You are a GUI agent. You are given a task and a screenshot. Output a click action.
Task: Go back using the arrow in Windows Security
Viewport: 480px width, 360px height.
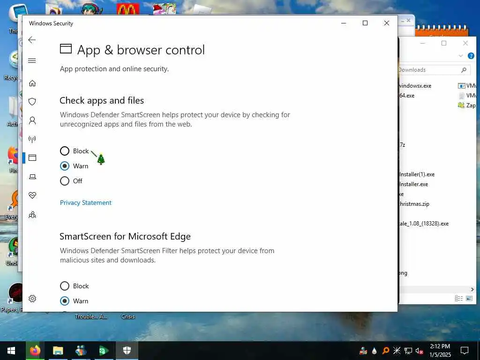coord(32,40)
